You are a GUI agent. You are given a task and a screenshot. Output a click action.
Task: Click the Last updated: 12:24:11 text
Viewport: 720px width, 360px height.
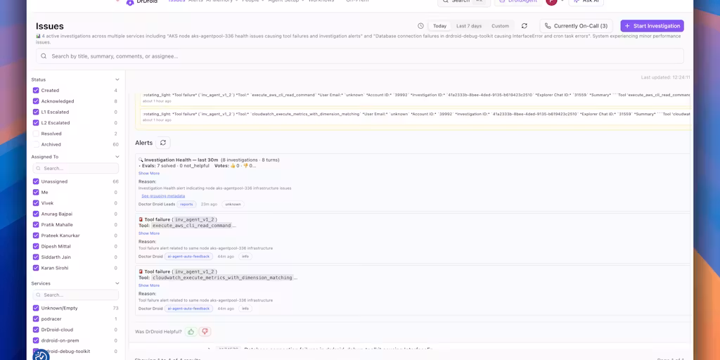665,77
